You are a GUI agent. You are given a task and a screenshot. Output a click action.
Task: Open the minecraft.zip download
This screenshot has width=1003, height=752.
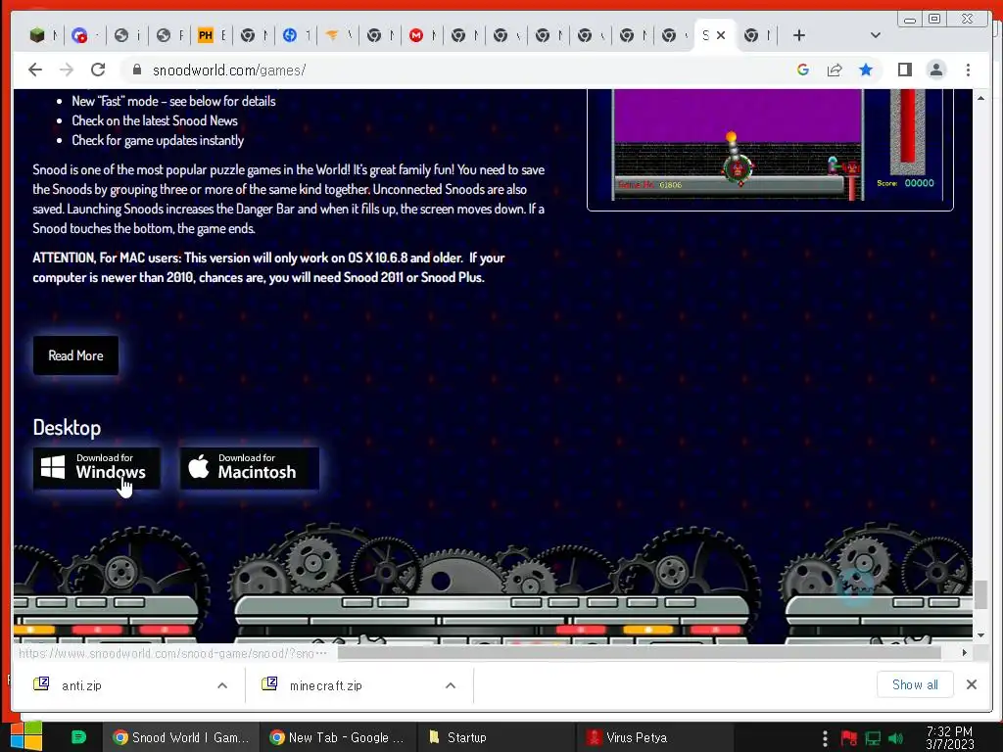[x=325, y=685]
